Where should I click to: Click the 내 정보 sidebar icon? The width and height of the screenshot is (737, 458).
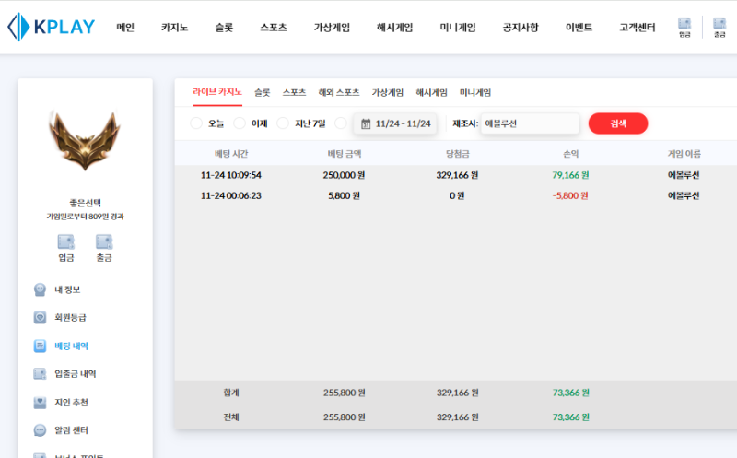coord(40,289)
